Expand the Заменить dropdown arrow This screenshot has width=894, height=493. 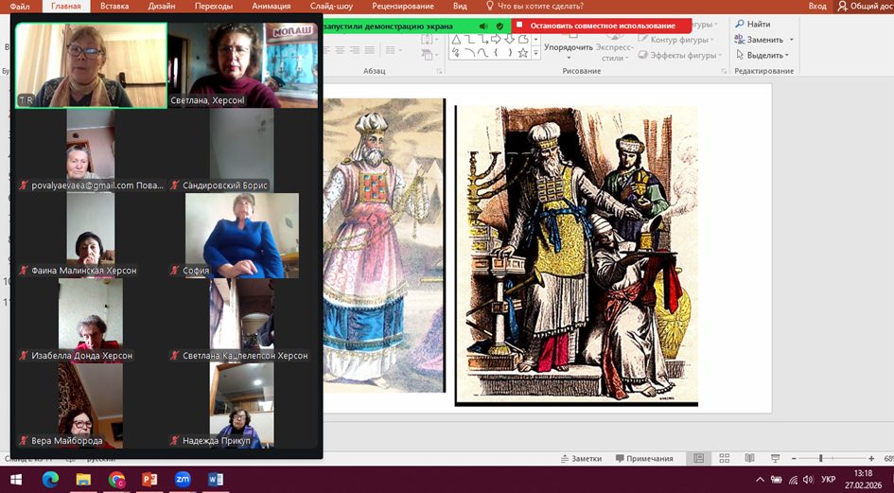pyautogui.click(x=791, y=40)
